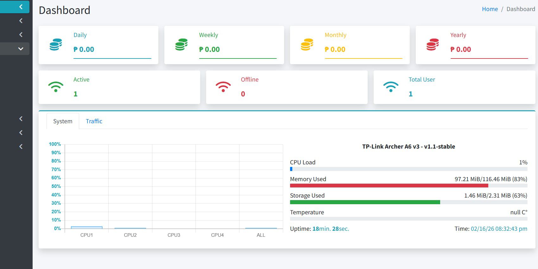This screenshot has width=538, height=269.
Task: Click the Offline card label
Action: [250, 79]
